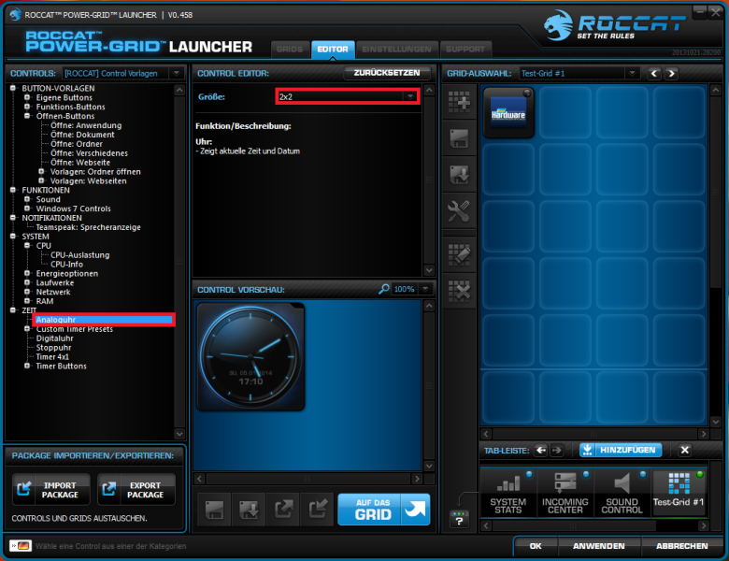Click Import Package button
Screen dimensions: 729x561
(51, 489)
